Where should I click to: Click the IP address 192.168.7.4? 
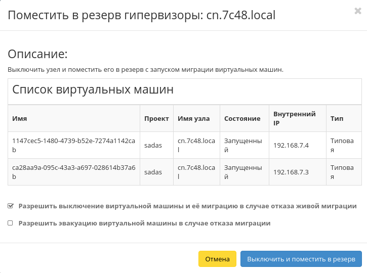coord(291,146)
